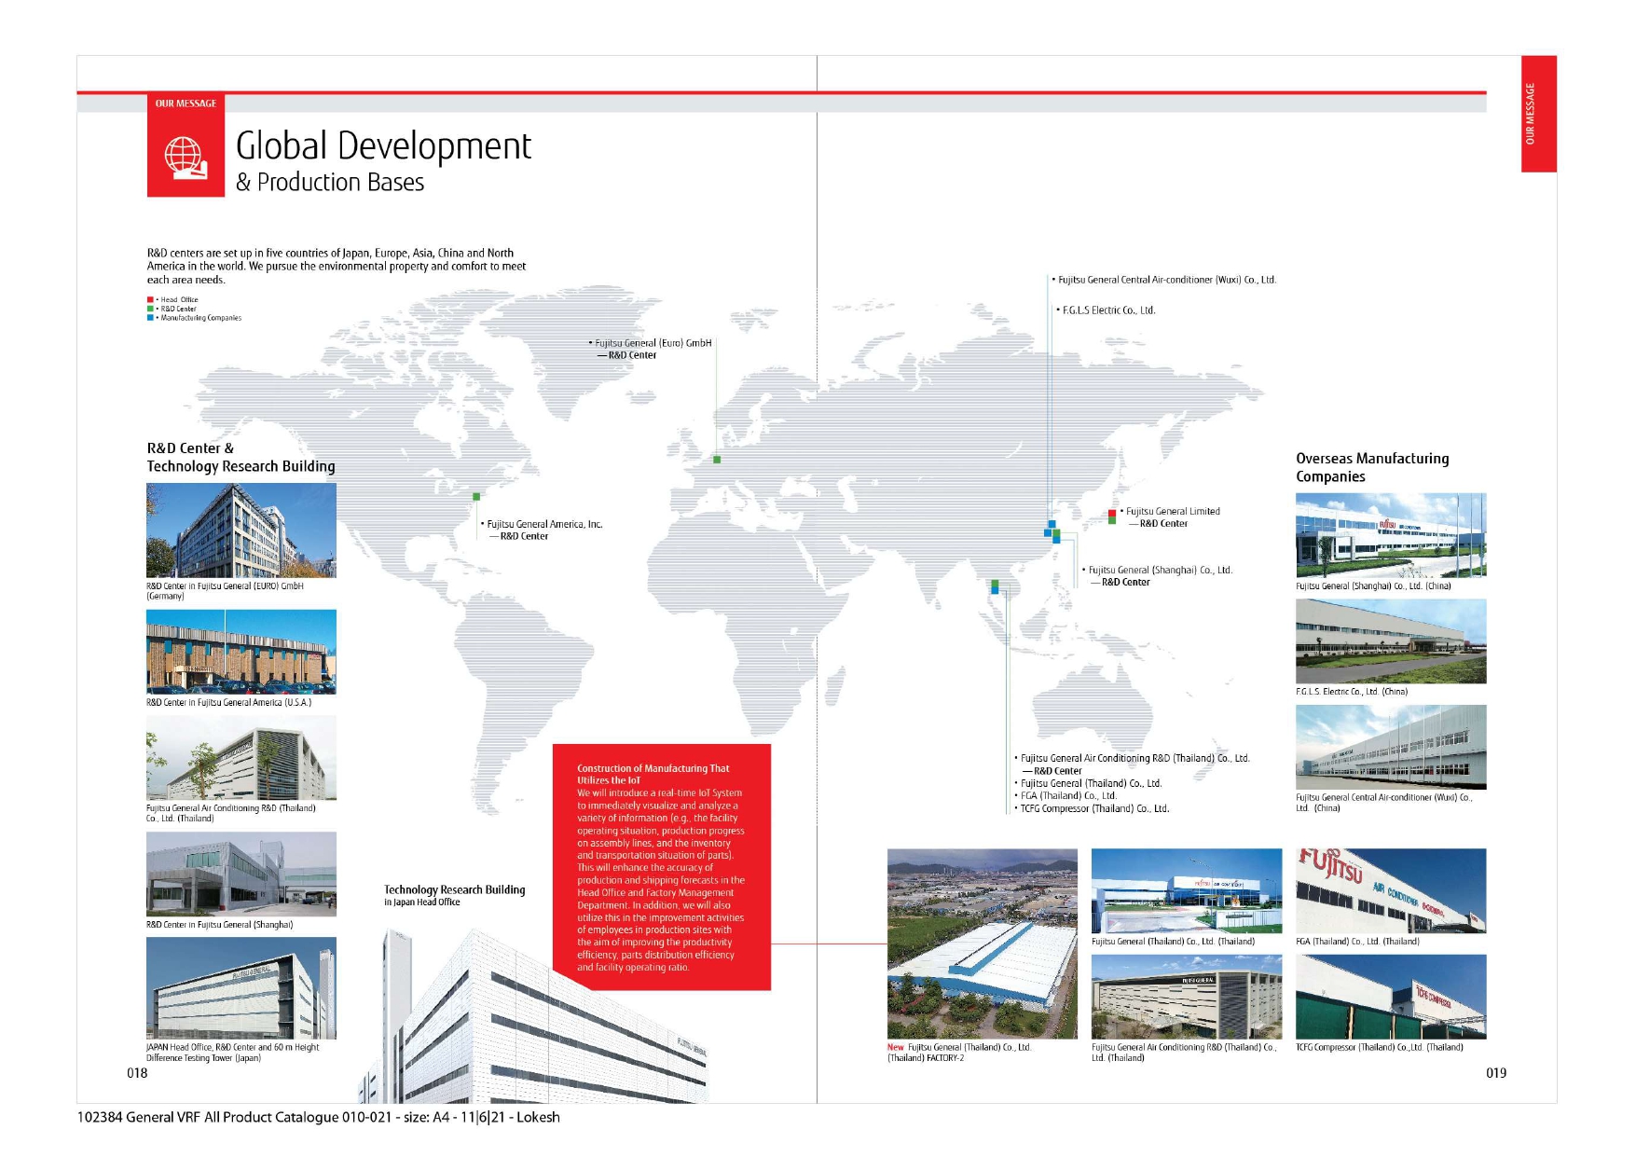Image resolution: width=1636 pixels, height=1157 pixels.
Task: Click the "Technology Research Building" heading above the building photo
Action: [x=454, y=890]
